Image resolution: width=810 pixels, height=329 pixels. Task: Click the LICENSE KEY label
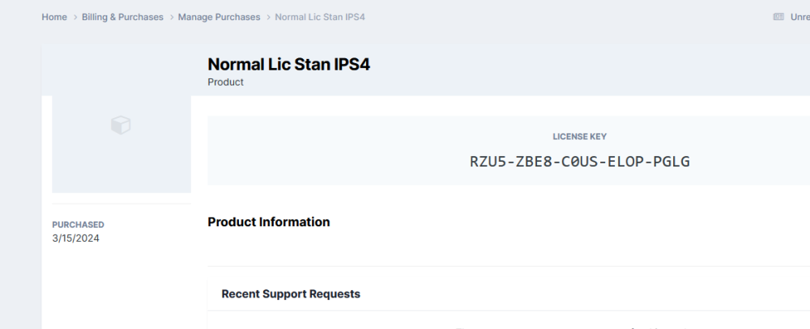point(579,137)
